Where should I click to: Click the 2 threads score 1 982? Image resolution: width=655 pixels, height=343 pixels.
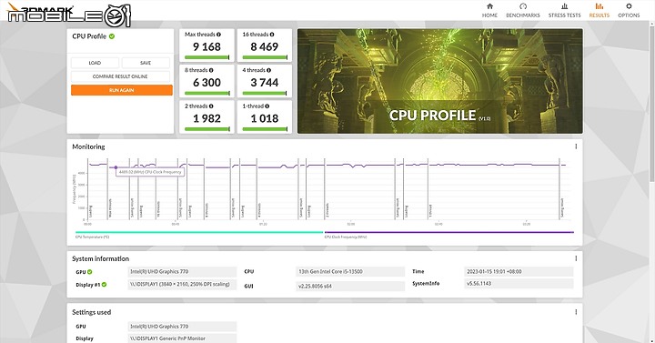coord(207,118)
